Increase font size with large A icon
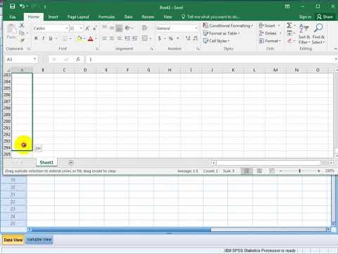Viewport: 338px width, 254px height. pyautogui.click(x=87, y=28)
